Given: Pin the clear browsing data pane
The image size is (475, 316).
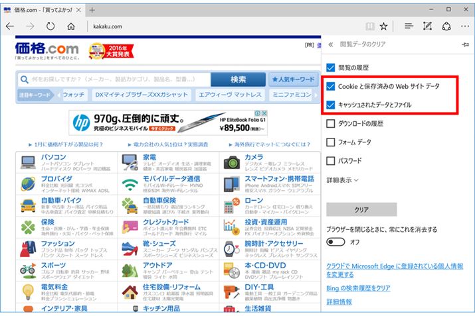Looking at the screenshot, I should pyautogui.click(x=466, y=44).
